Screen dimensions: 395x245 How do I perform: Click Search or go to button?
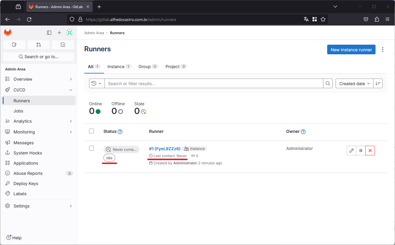coord(38,57)
